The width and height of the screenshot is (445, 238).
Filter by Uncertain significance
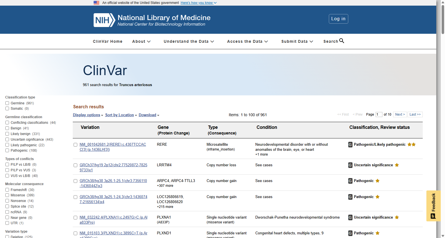click(x=7, y=140)
